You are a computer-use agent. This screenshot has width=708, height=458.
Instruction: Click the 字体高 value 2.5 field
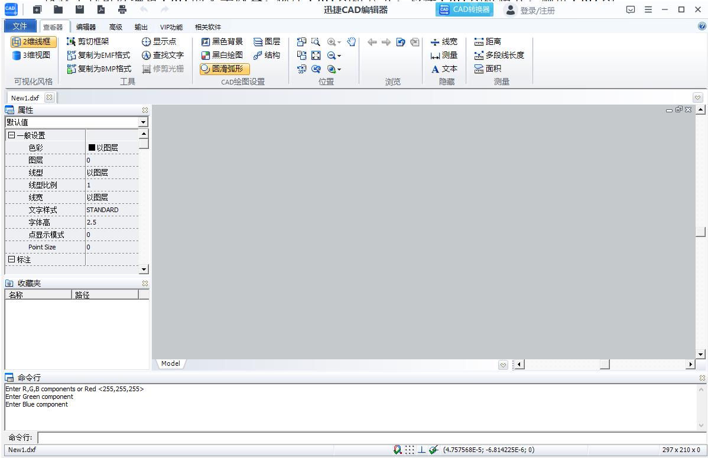coord(112,222)
